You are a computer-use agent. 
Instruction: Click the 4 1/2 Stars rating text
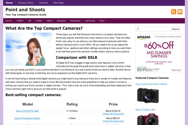click(x=72, y=111)
